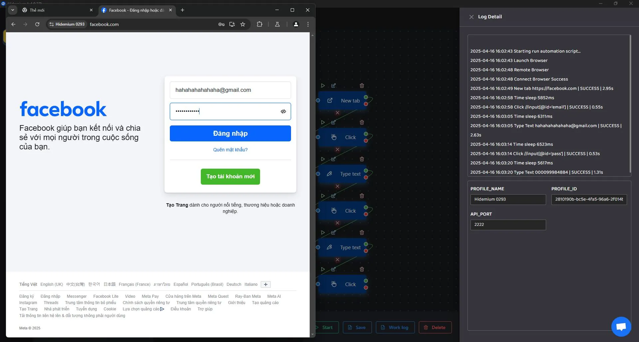Screen dimensions: 639x342
Task: Expand more languages with the plus button
Action: tap(265, 284)
